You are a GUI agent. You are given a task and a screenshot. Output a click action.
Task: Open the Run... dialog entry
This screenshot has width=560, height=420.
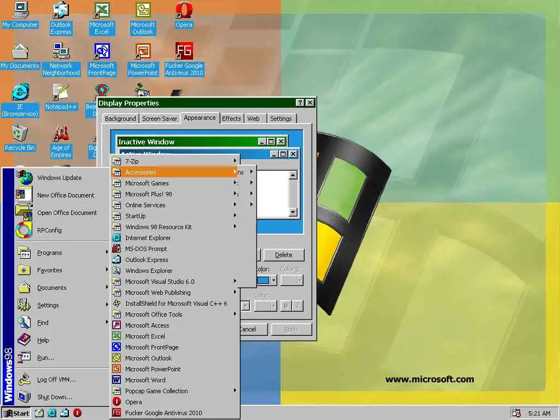(62, 358)
